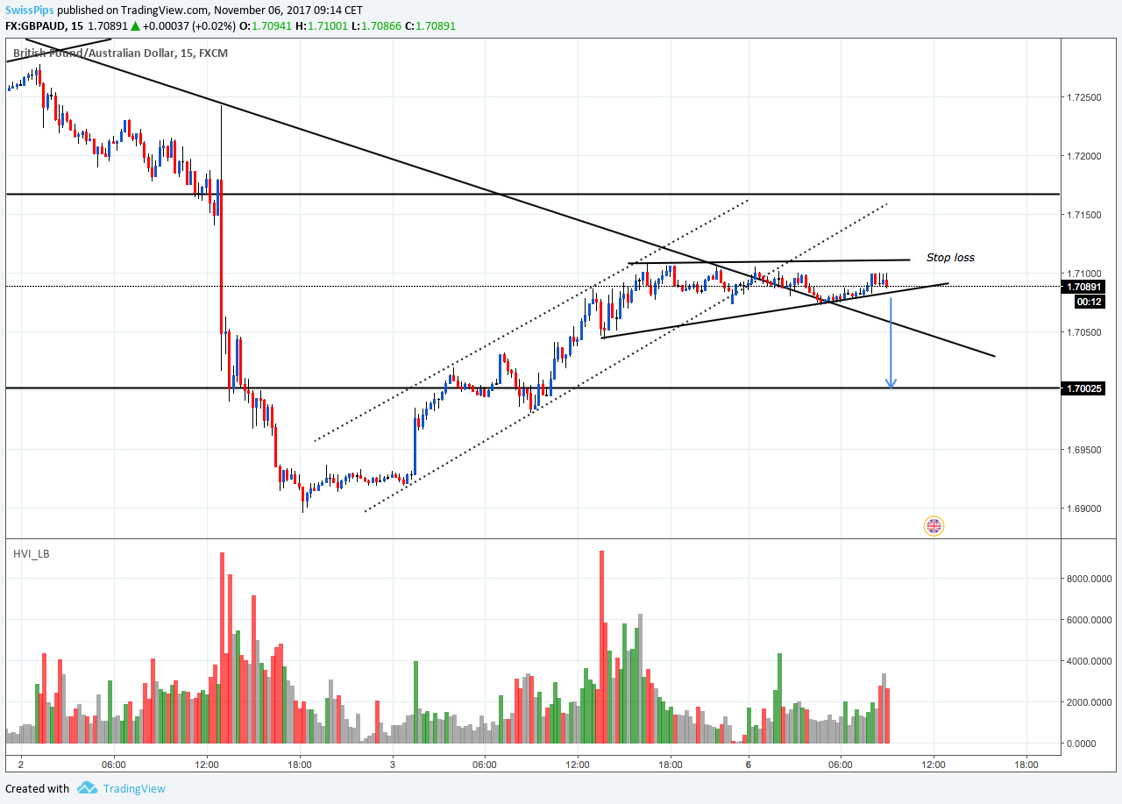Click the 1.70025 horizontal line price label
The width and height of the screenshot is (1122, 804).
[x=1084, y=388]
